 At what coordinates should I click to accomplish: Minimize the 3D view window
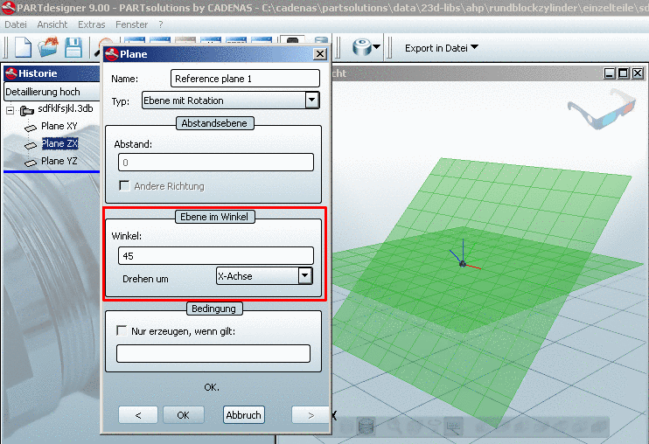coord(610,73)
